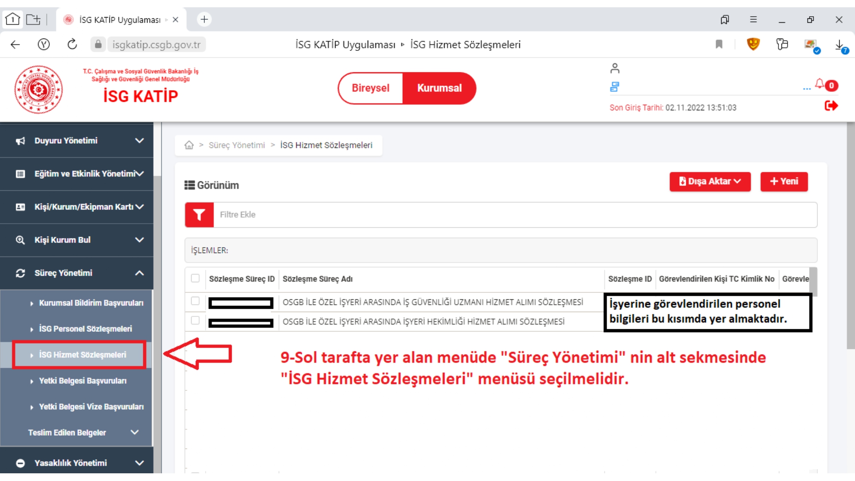Click the Yeni button

[x=784, y=182]
